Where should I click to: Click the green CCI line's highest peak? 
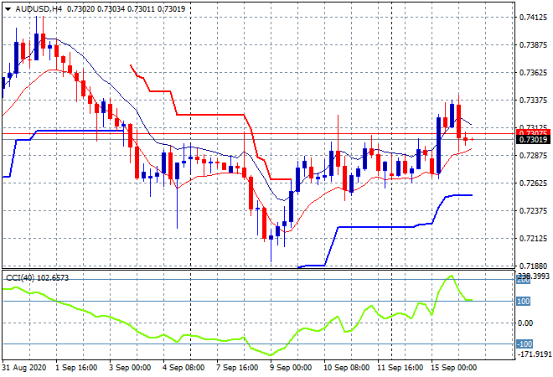click(450, 276)
